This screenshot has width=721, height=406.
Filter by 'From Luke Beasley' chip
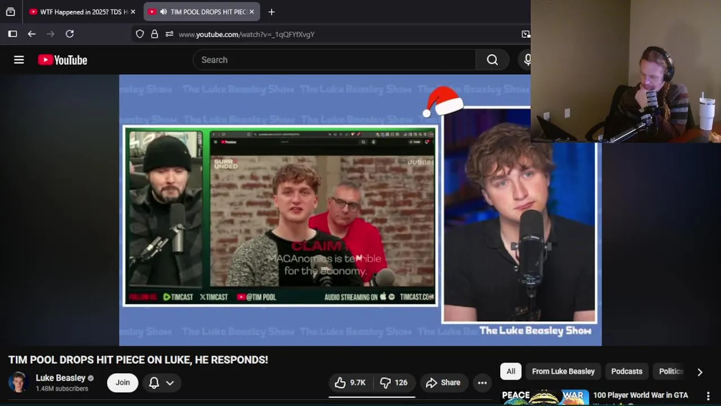pyautogui.click(x=563, y=371)
